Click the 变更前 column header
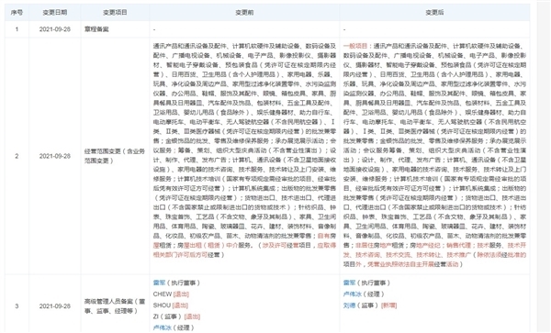 pyautogui.click(x=244, y=12)
